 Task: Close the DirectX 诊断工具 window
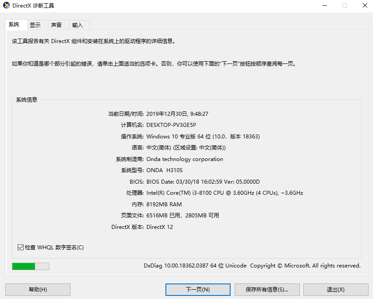click(365, 5)
